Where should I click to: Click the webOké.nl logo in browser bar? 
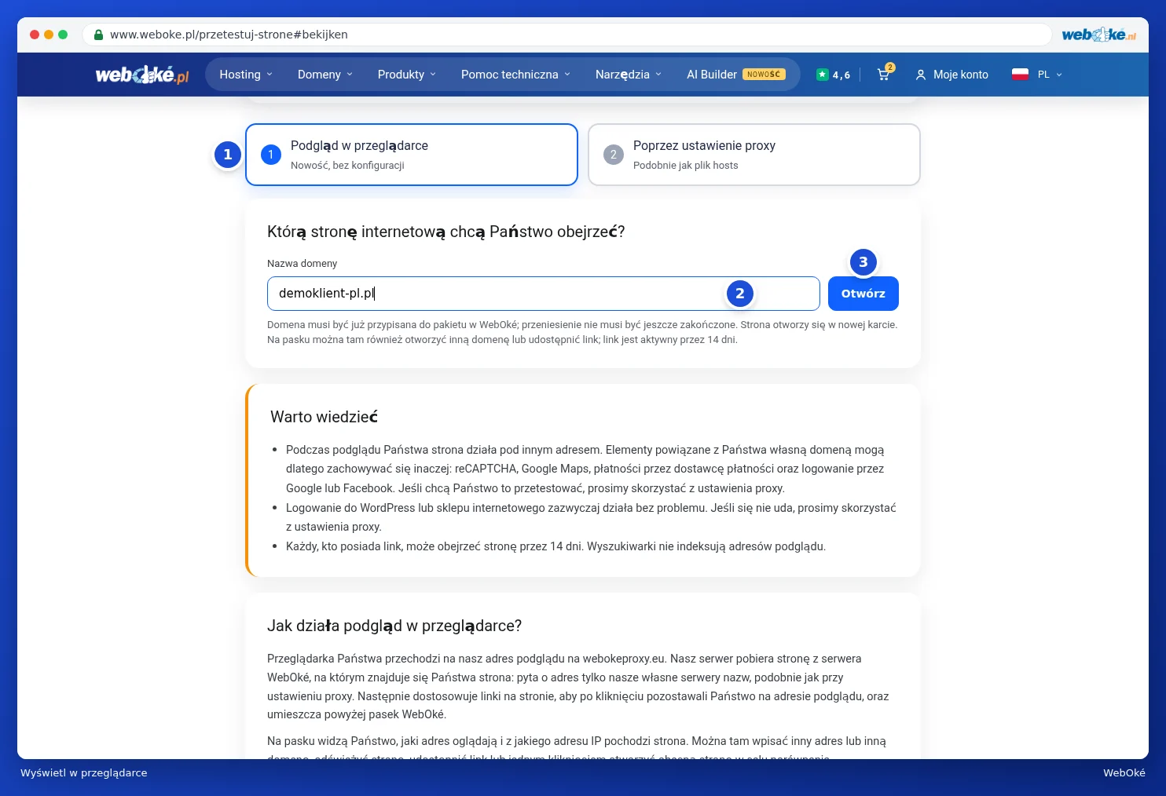point(1098,35)
